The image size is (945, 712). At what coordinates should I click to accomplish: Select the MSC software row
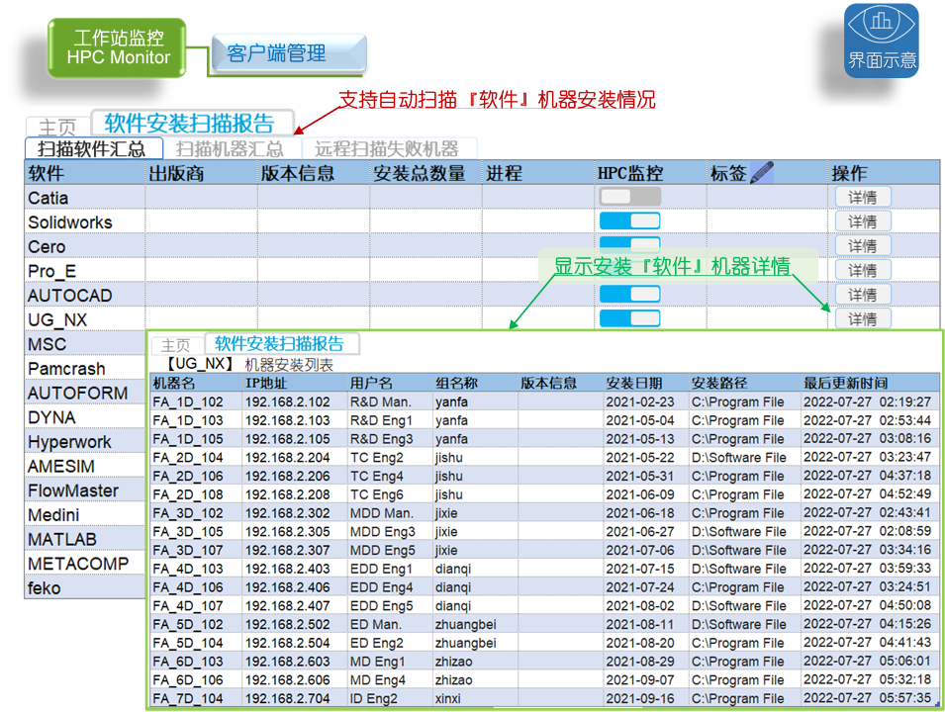pyautogui.click(x=85, y=344)
